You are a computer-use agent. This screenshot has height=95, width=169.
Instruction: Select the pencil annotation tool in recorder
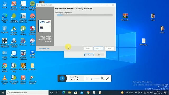click(x=108, y=78)
